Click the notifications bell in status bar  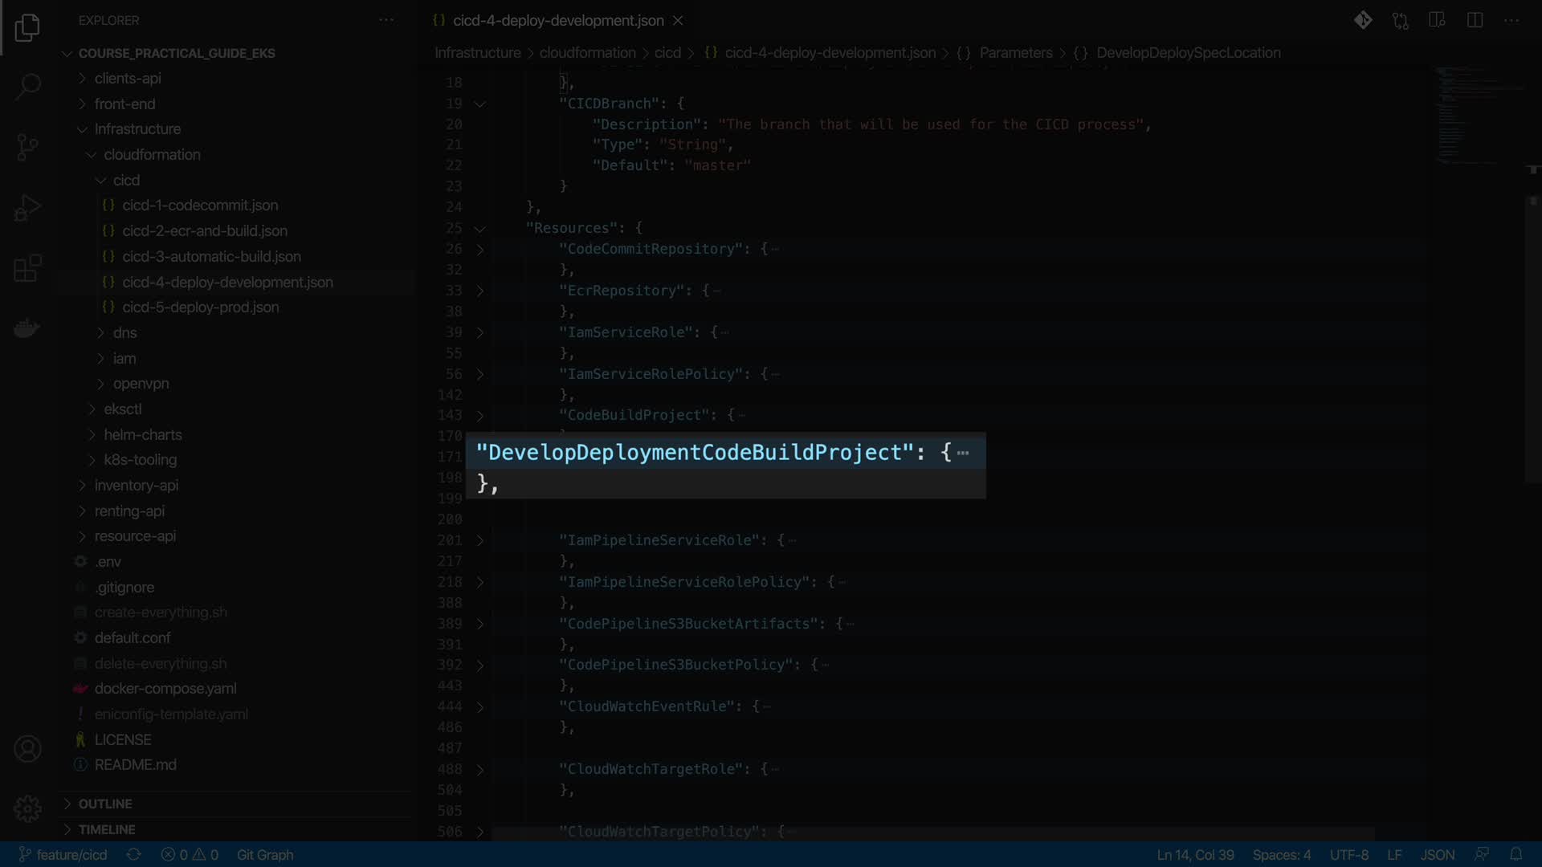[x=1515, y=855]
